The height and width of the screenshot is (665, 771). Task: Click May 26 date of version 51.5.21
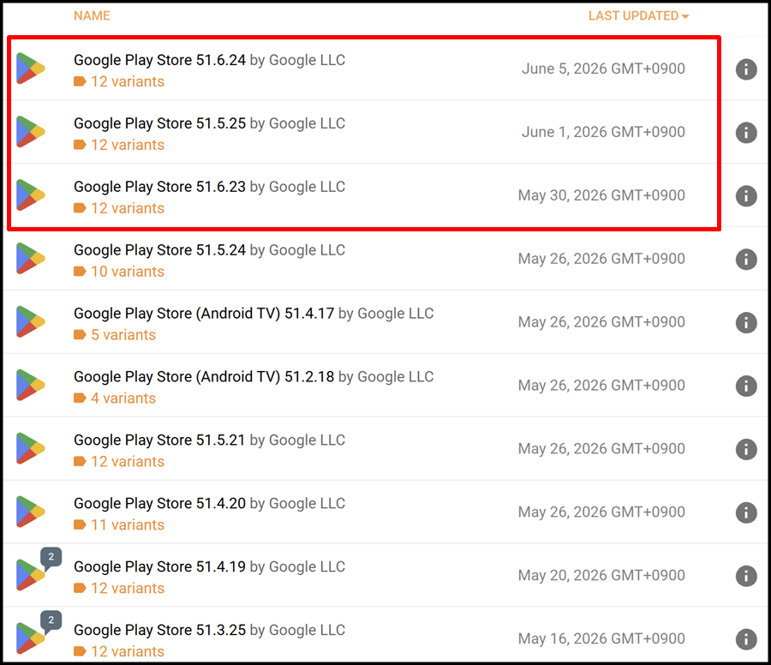(x=601, y=449)
